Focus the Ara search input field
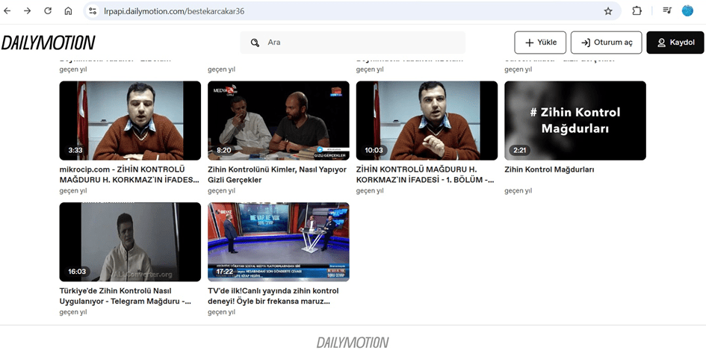 coord(359,43)
